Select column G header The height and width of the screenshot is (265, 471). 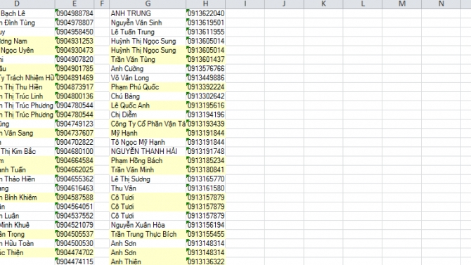pyautogui.click(x=148, y=4)
